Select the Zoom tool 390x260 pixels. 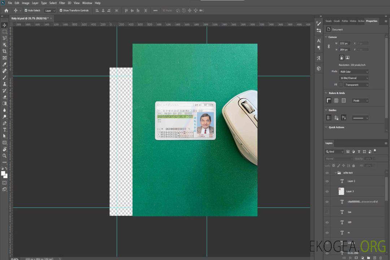pos(4,156)
